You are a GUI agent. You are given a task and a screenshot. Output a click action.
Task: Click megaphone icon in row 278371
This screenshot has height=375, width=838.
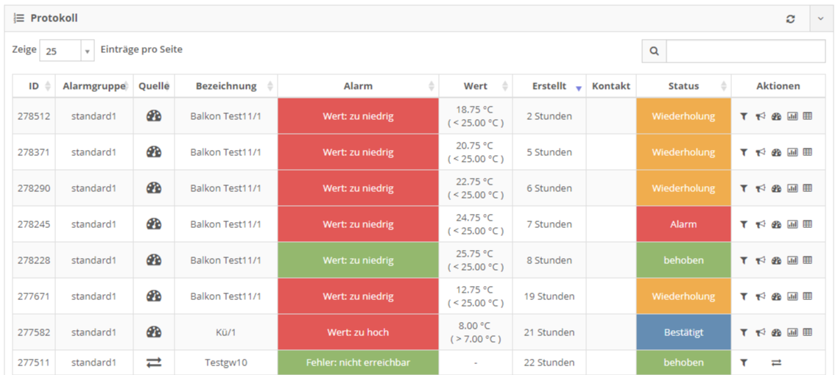click(760, 152)
